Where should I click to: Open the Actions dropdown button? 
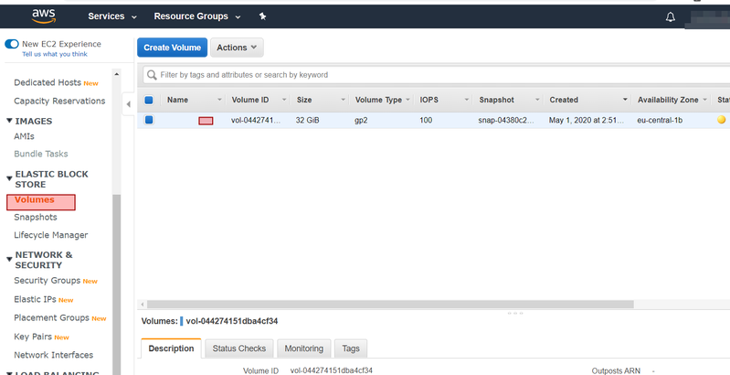click(237, 48)
